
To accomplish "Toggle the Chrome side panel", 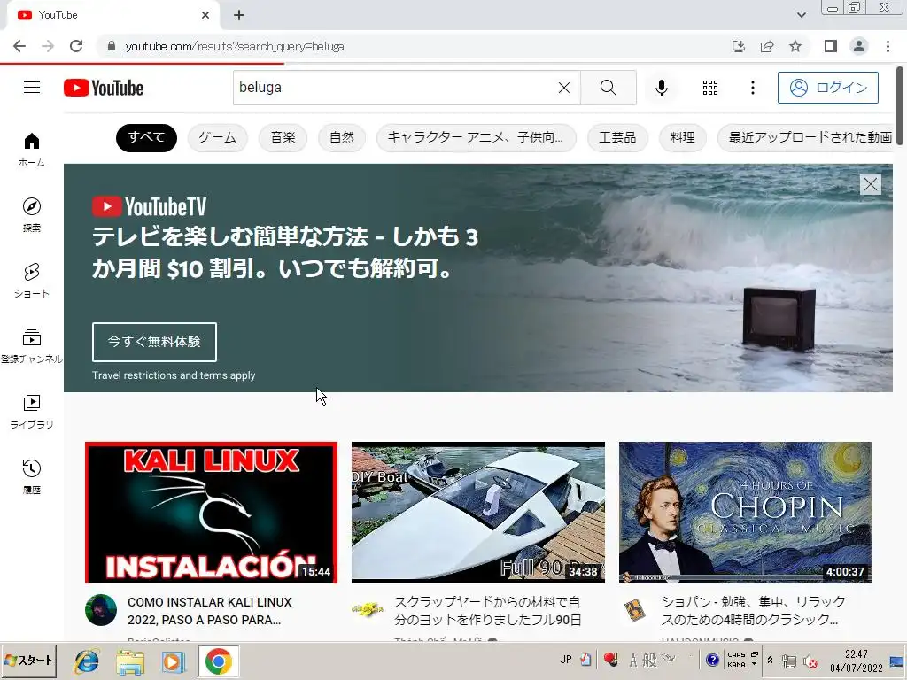I will click(831, 46).
